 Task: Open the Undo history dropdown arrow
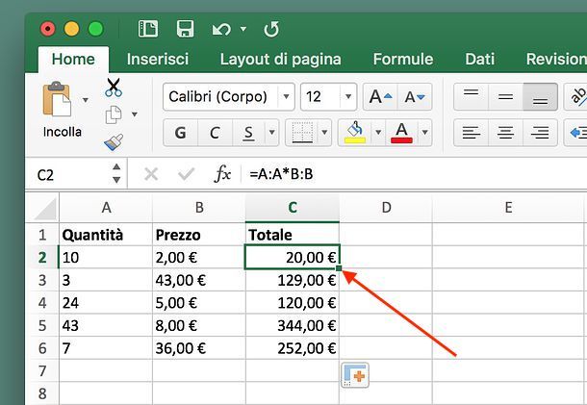[243, 29]
